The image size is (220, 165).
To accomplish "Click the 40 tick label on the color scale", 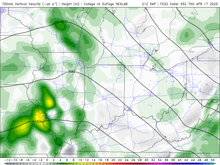I will (180, 160).
